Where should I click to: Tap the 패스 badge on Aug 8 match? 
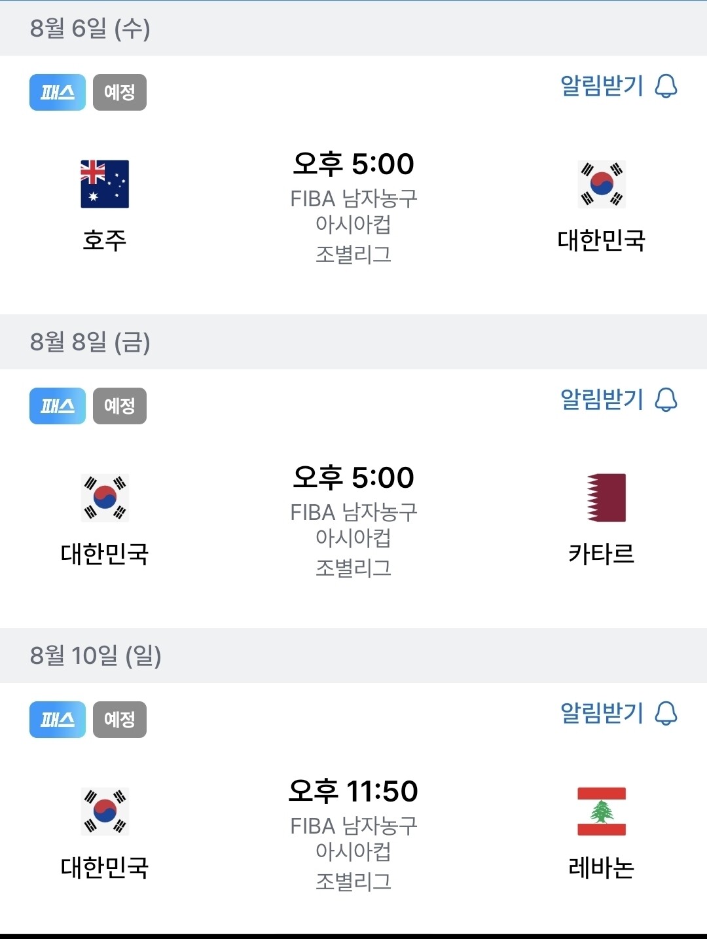click(x=58, y=406)
